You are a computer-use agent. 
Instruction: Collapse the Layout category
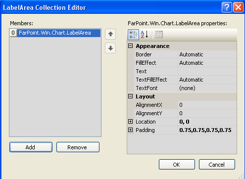point(130,96)
